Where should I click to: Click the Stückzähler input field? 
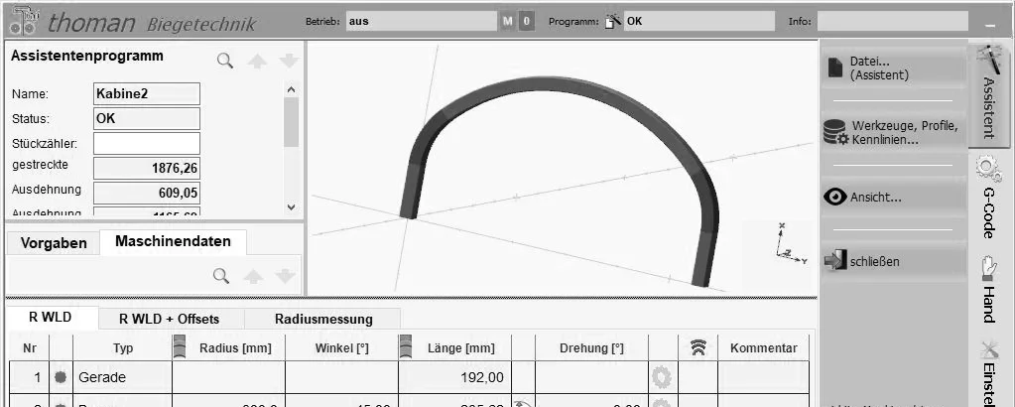pyautogui.click(x=147, y=143)
